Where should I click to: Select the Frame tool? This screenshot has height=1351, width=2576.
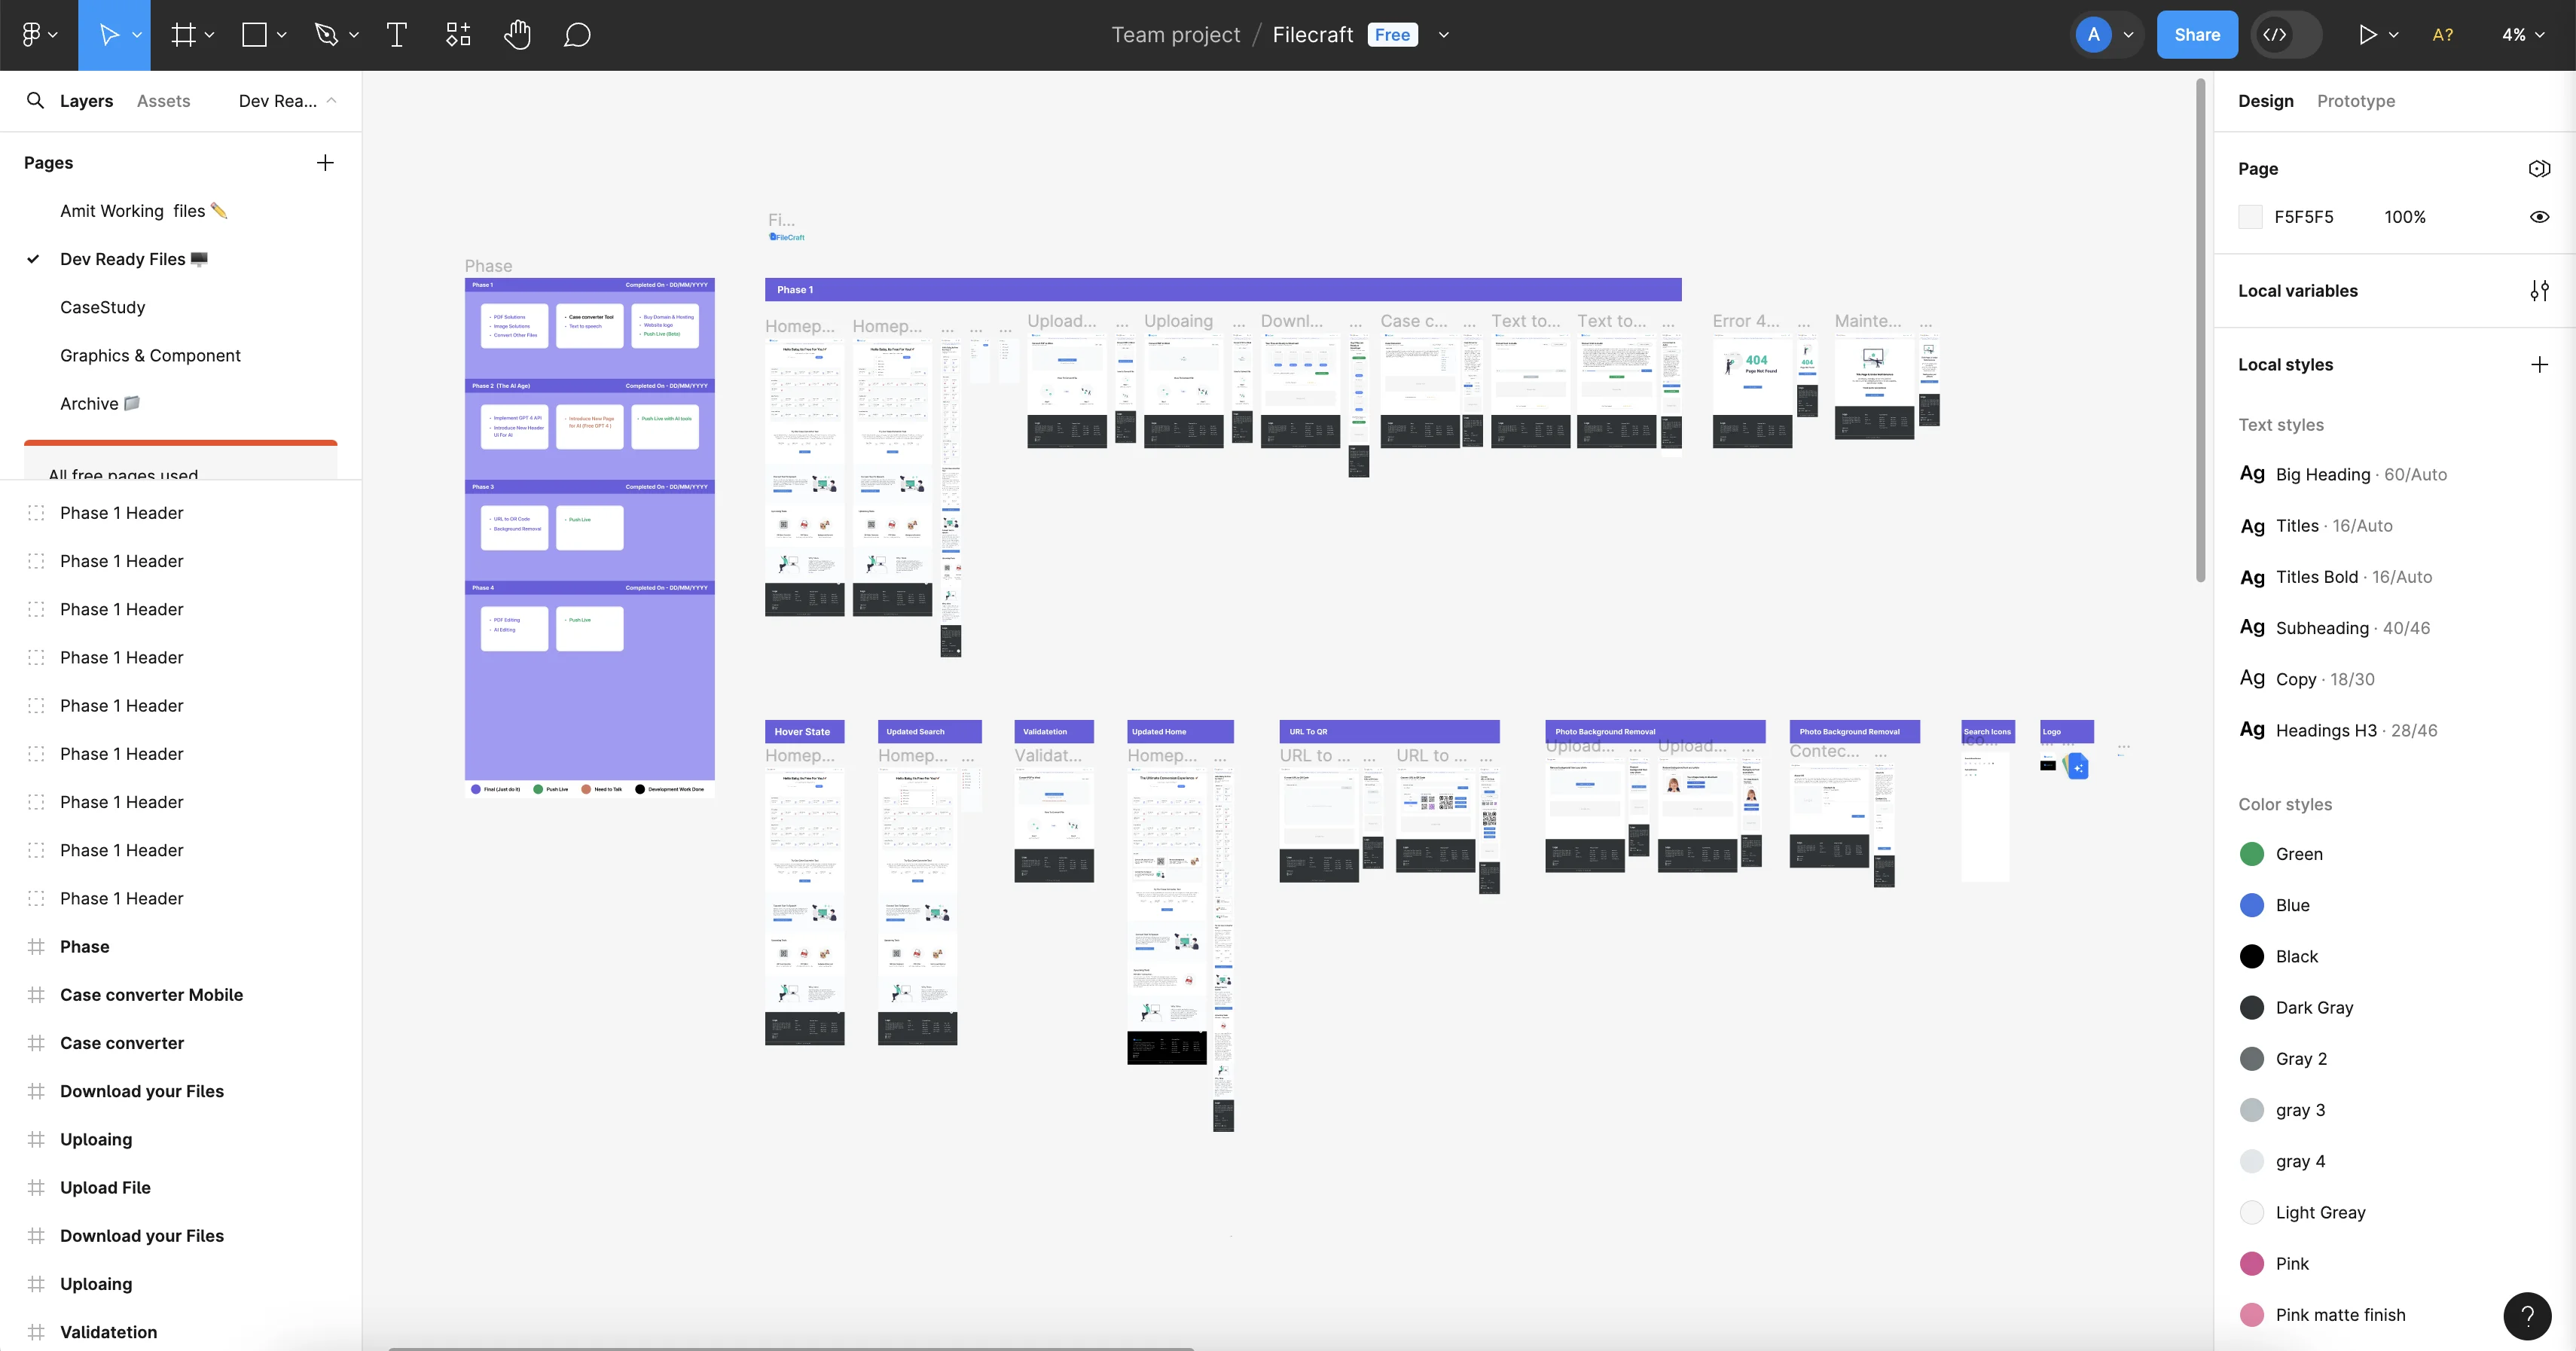coord(183,35)
